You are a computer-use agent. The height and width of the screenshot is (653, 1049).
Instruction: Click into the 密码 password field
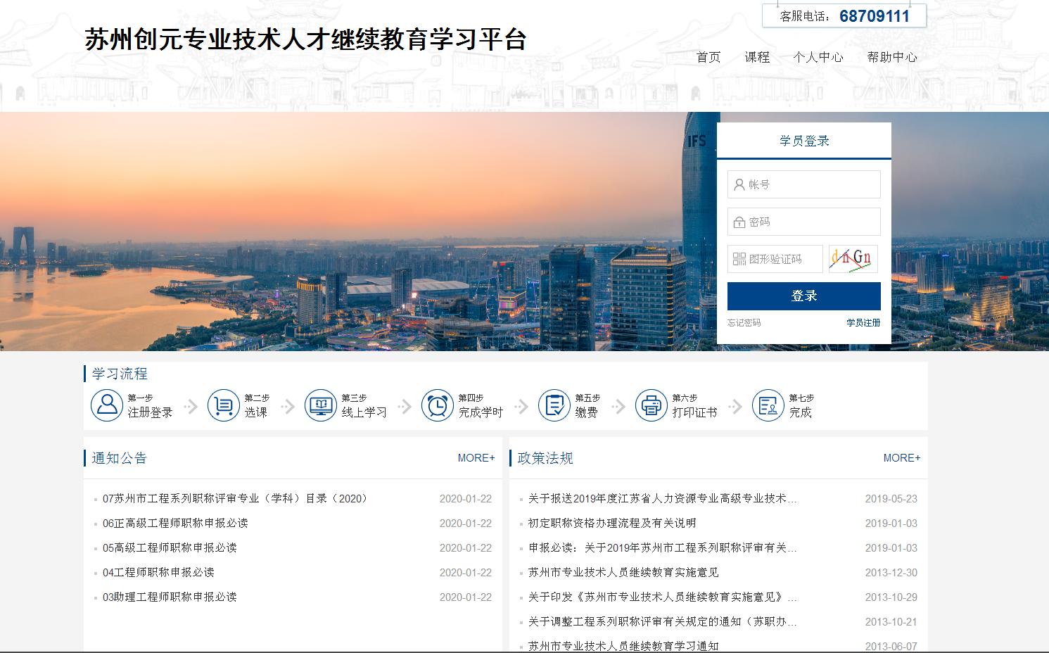coord(804,222)
